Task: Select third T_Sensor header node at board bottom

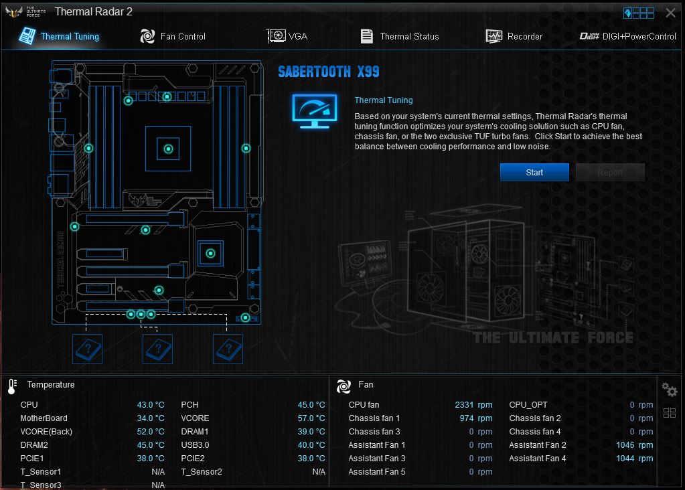Action: point(151,314)
